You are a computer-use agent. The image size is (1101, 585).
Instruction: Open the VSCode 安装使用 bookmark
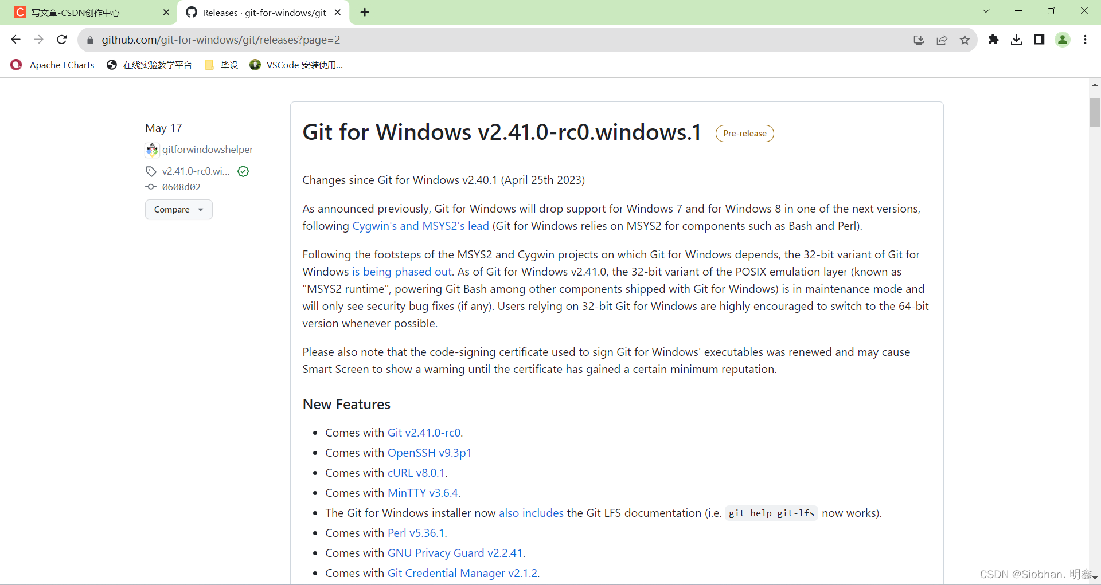[x=296, y=65]
